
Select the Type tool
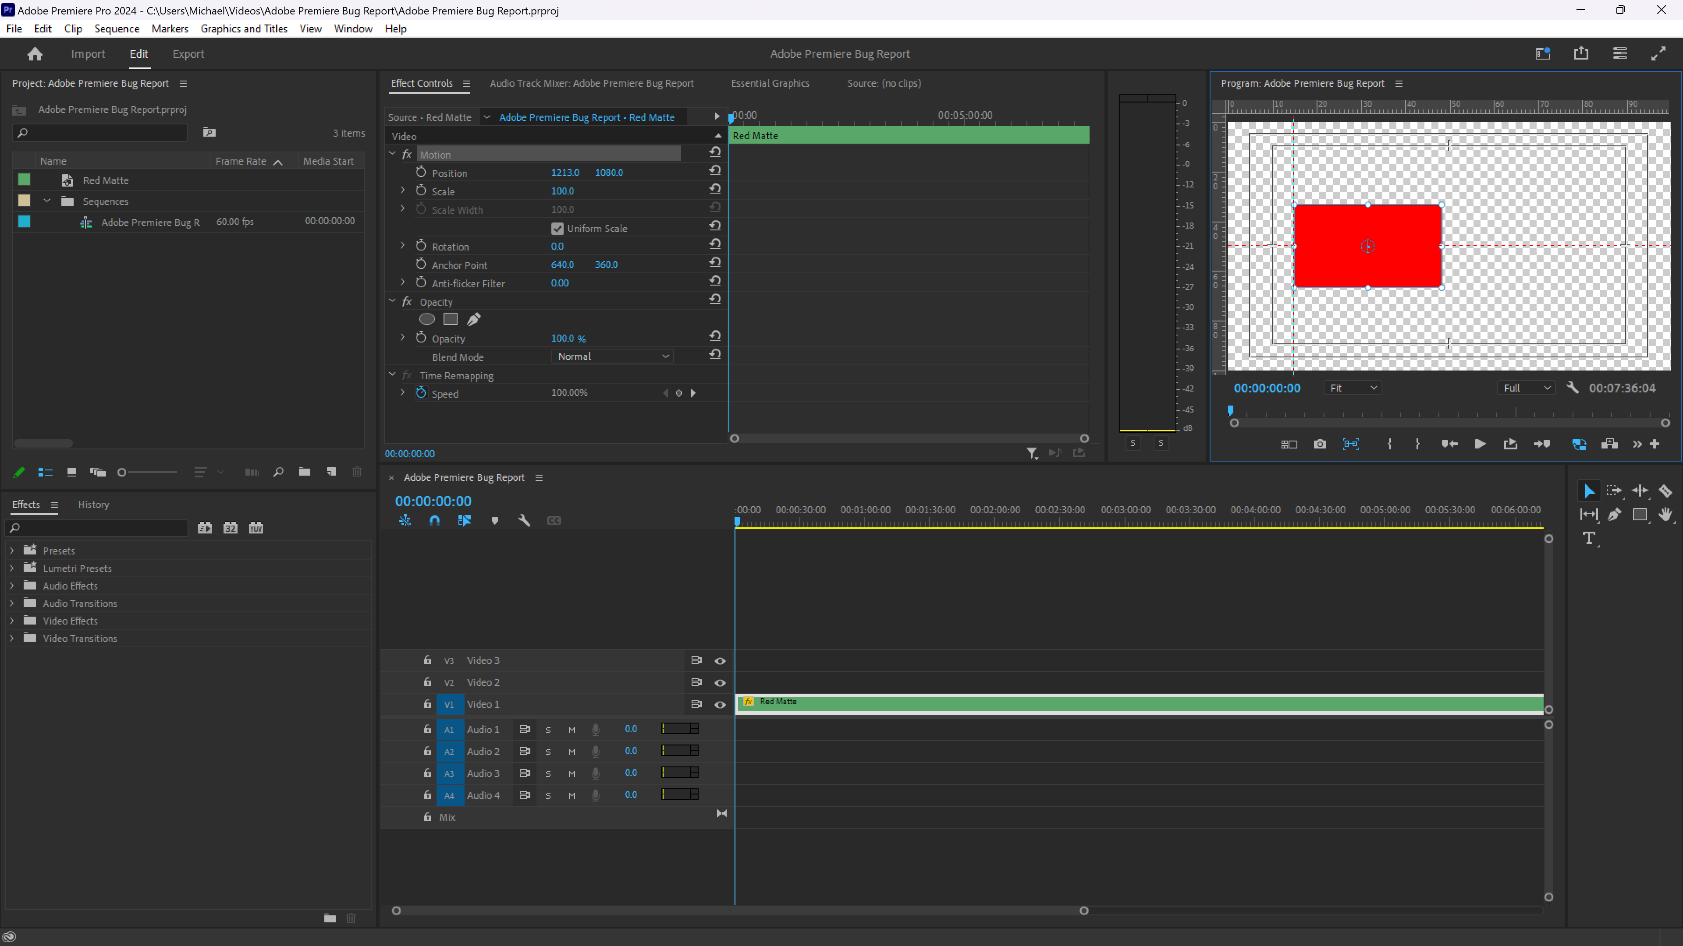pos(1590,539)
